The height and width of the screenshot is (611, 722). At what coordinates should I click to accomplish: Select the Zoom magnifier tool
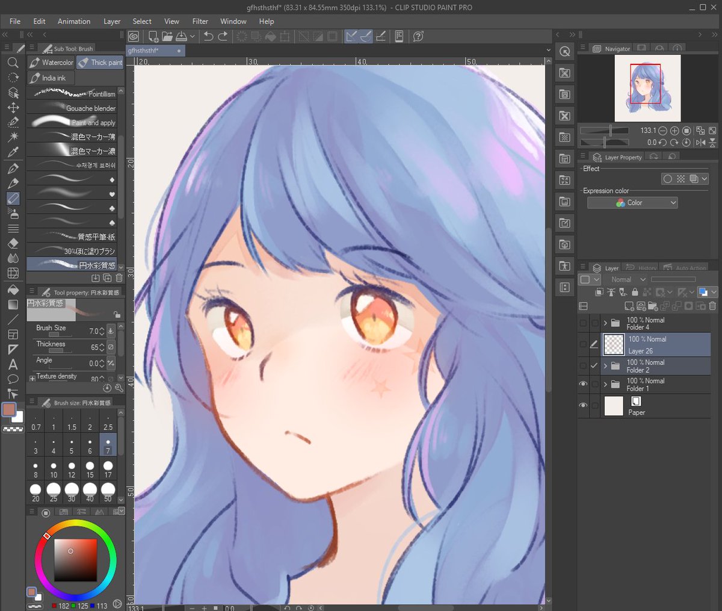(13, 63)
